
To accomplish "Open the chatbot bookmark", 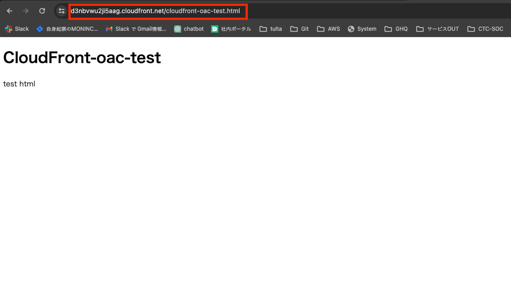I will [x=189, y=29].
